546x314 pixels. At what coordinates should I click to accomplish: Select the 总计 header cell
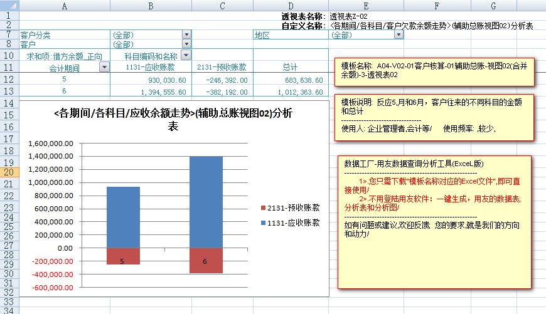coord(290,68)
